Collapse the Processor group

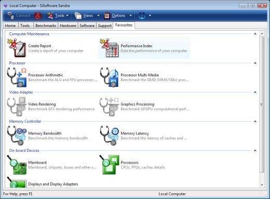255,63
